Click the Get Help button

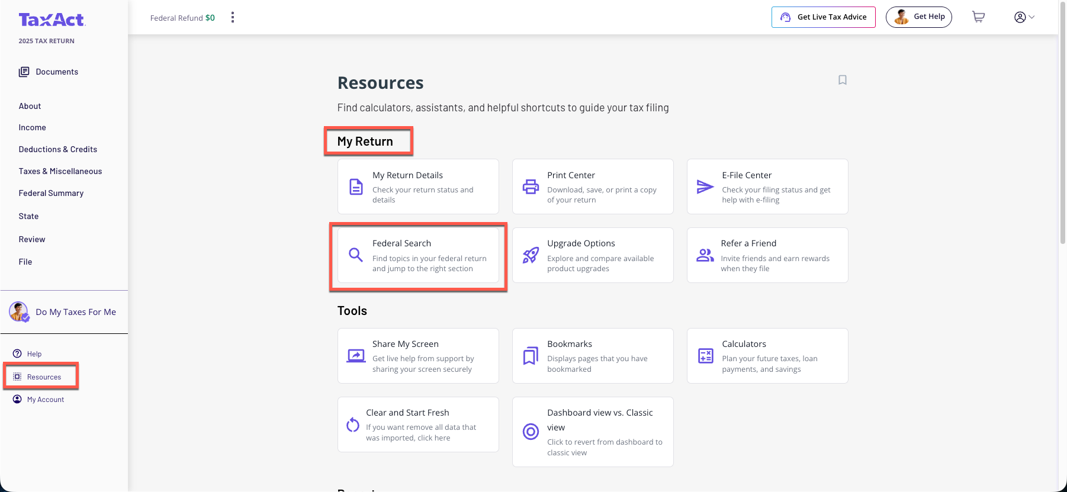click(918, 17)
